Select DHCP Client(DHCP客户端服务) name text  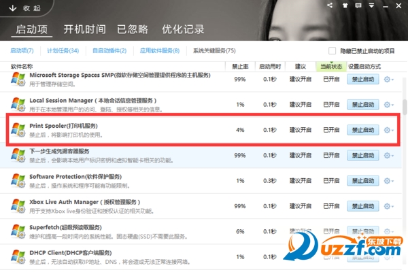(71, 253)
